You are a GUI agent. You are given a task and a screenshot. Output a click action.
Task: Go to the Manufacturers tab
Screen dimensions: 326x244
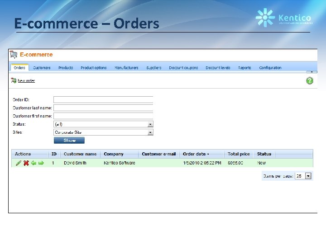[x=126, y=68]
